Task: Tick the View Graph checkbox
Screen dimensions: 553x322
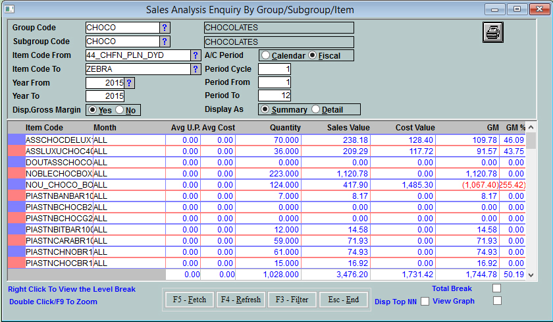Action: [497, 301]
